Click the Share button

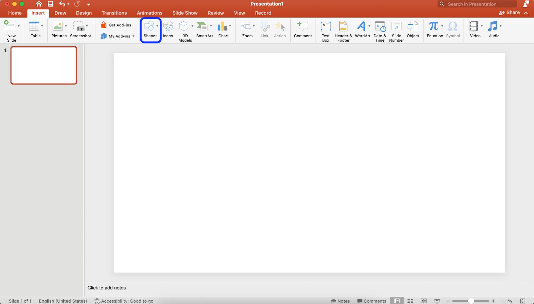(509, 12)
